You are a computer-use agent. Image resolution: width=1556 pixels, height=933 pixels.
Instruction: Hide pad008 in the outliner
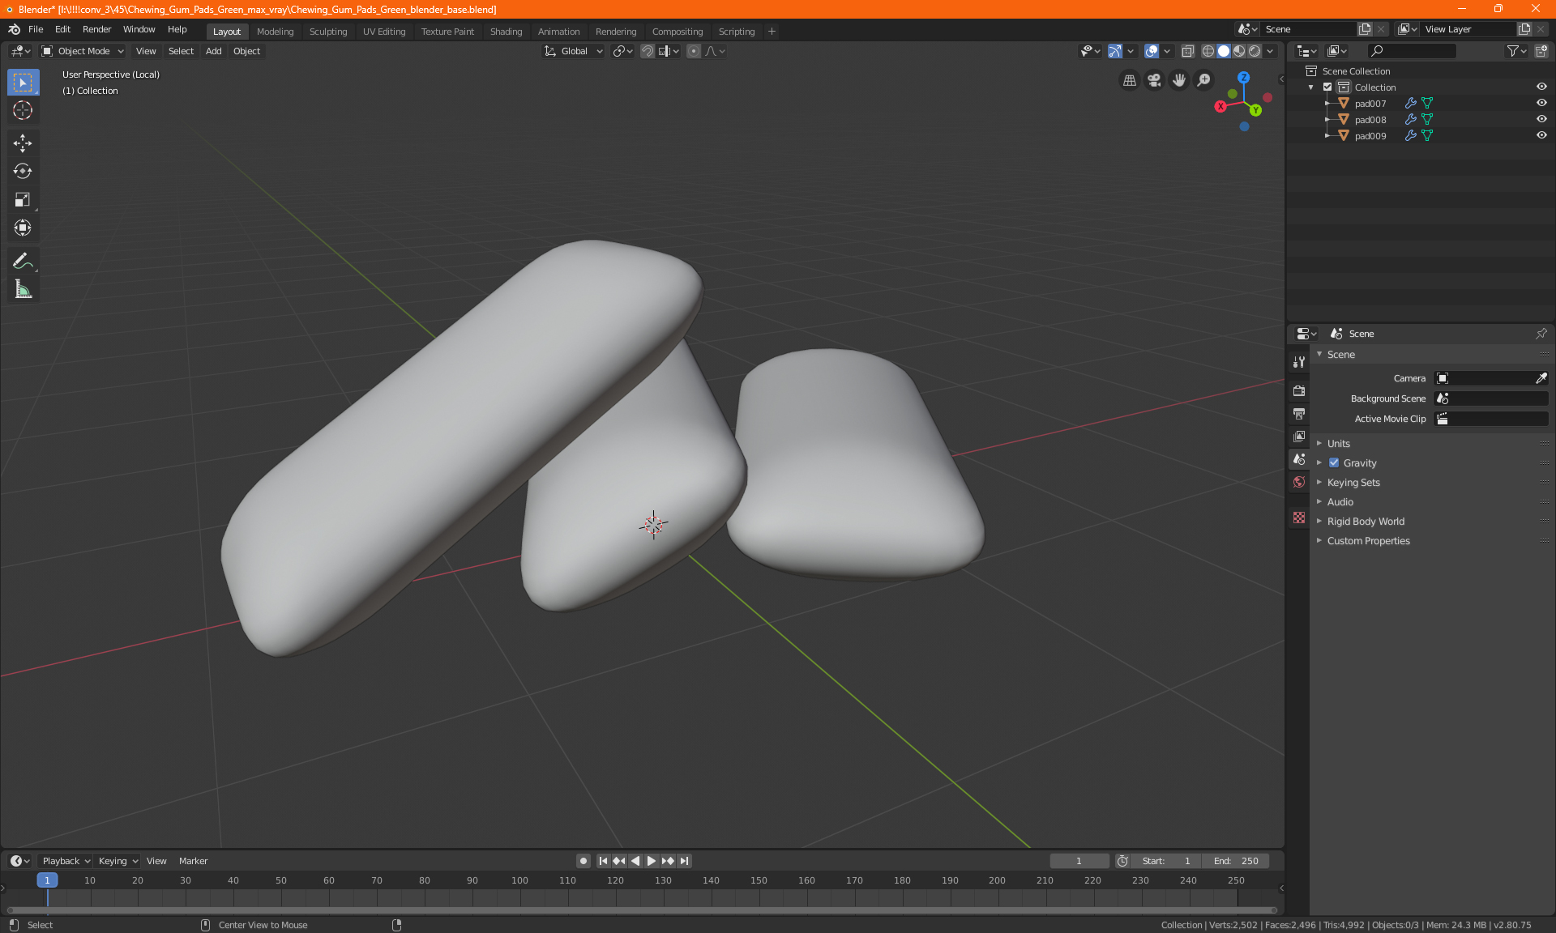point(1541,119)
